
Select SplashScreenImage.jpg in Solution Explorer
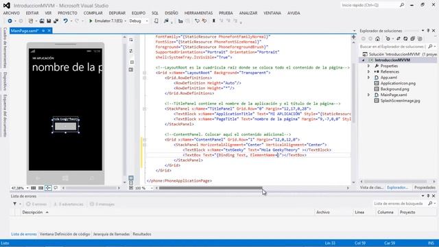click(400, 101)
